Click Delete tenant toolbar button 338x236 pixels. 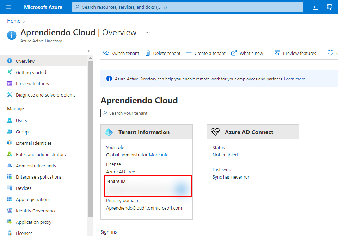(163, 53)
